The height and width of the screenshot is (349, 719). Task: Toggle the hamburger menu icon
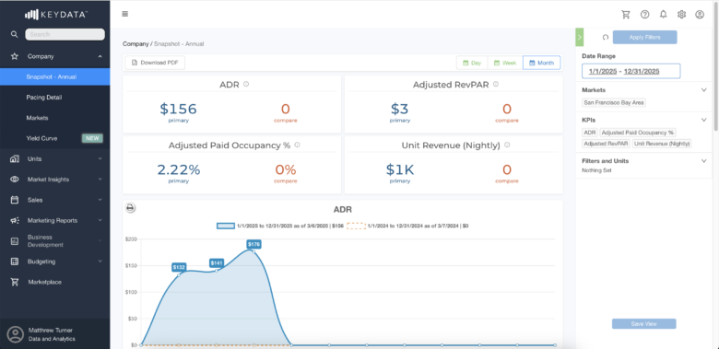[x=124, y=14]
